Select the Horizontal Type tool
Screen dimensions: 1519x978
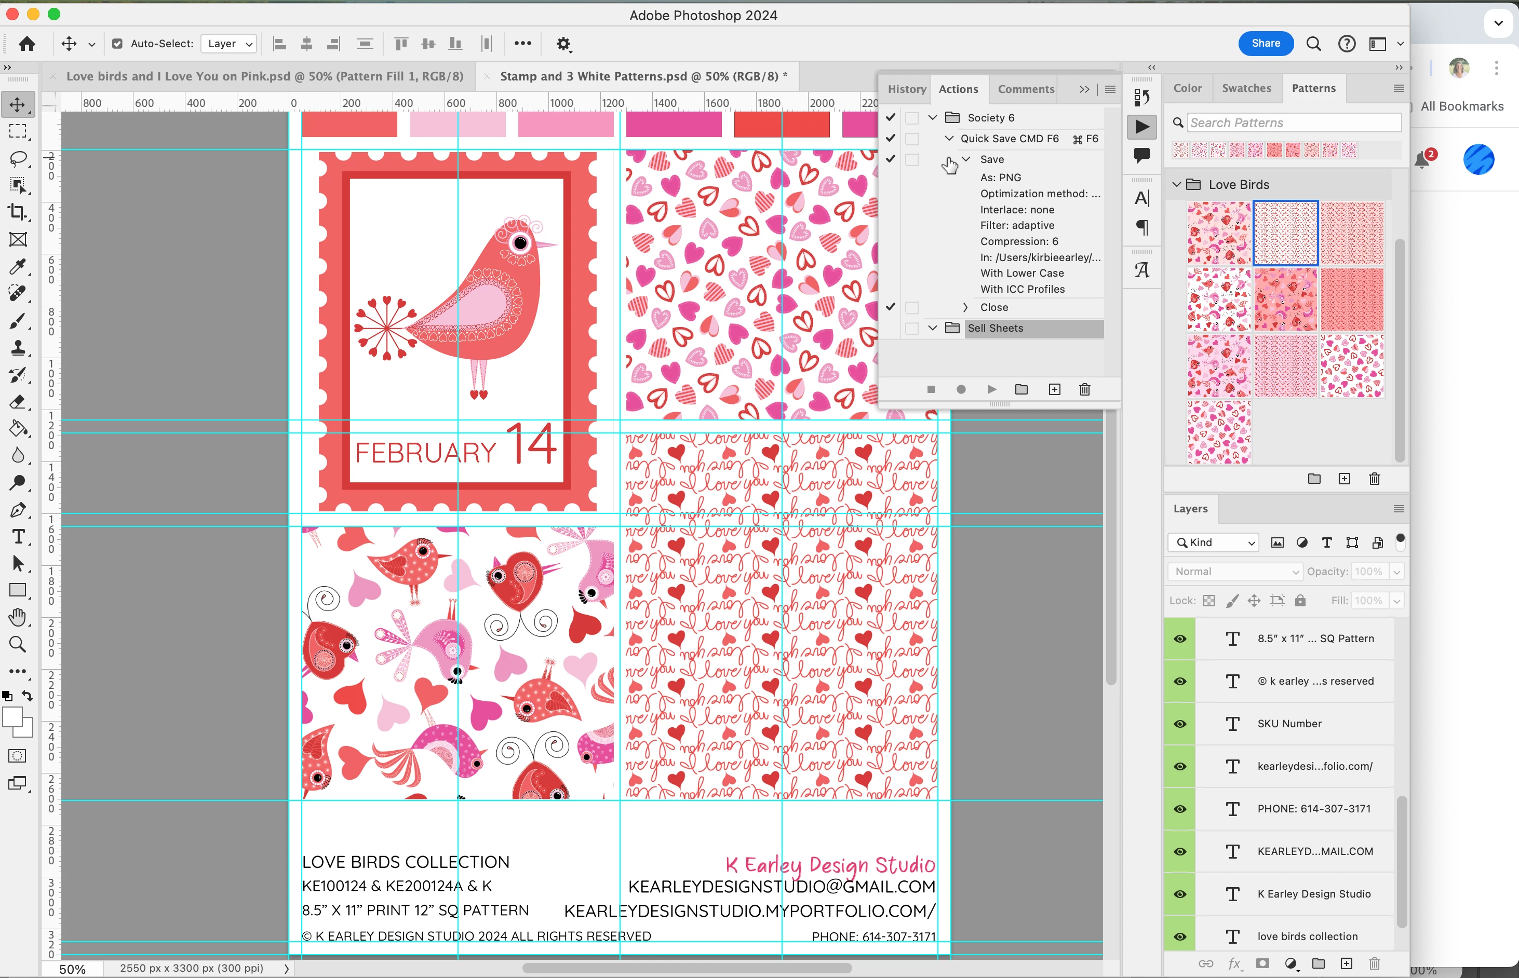click(18, 537)
